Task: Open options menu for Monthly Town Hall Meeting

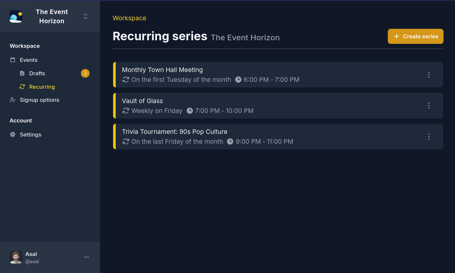Action: click(x=429, y=75)
